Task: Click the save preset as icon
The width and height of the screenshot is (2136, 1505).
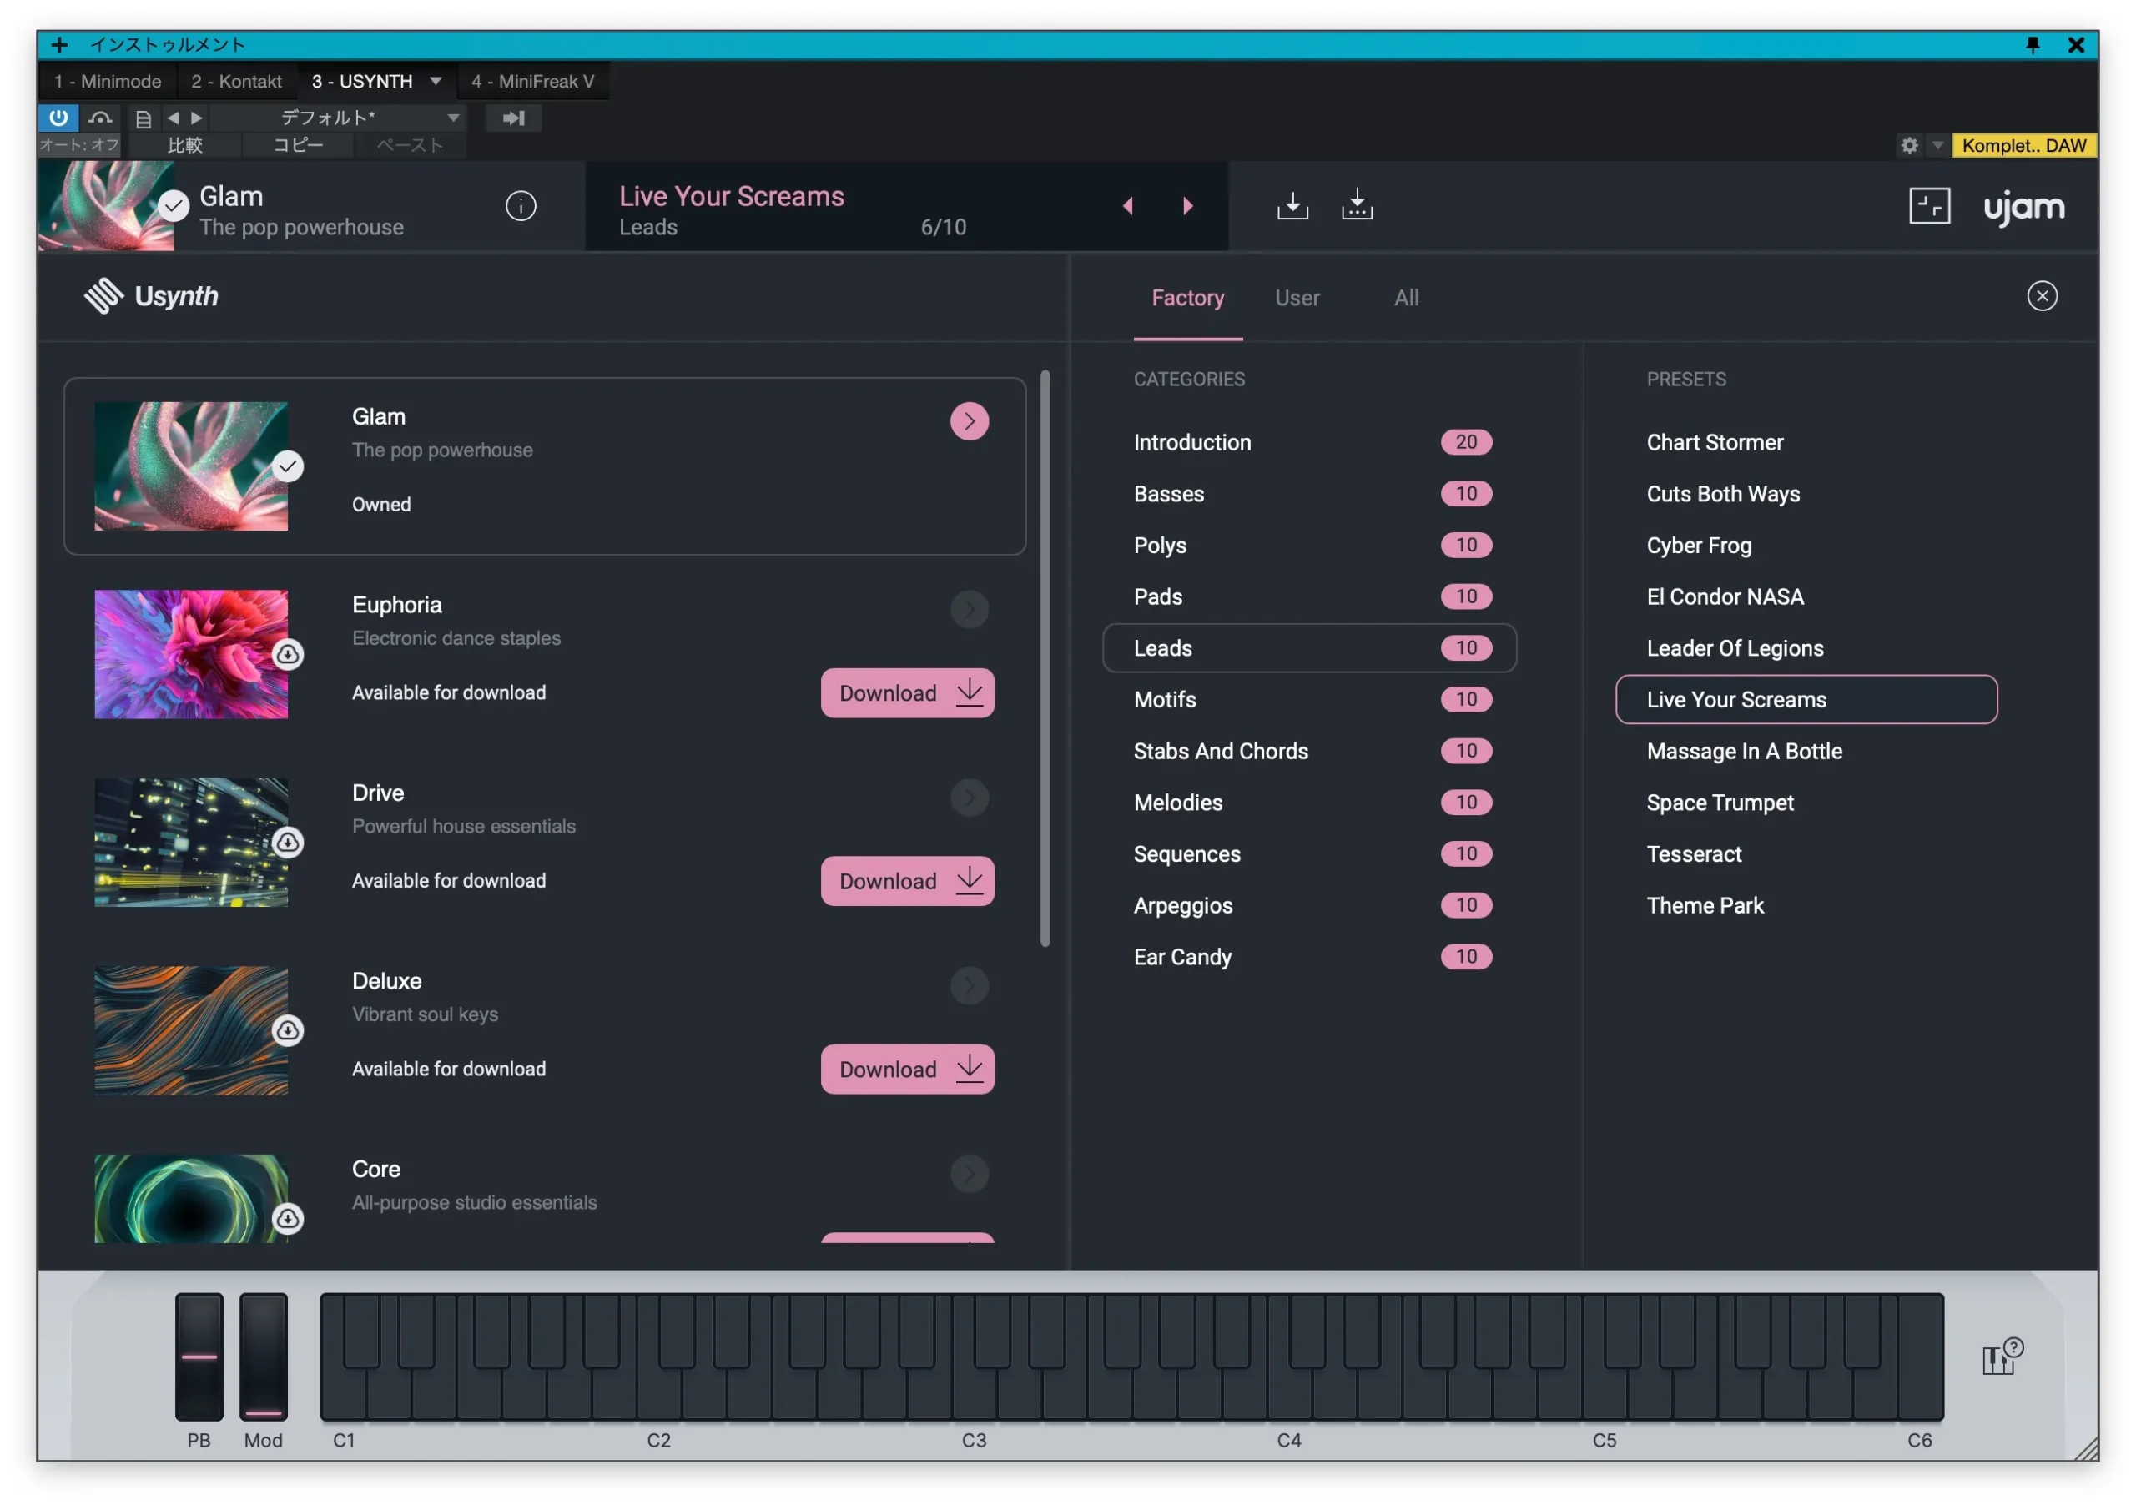Action: [x=1357, y=205]
